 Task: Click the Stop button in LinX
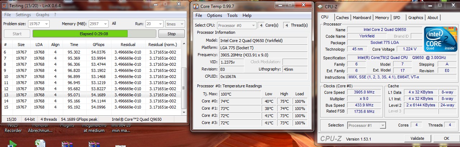tap(171, 34)
